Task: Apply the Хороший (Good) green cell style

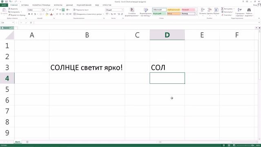Action: point(159,13)
